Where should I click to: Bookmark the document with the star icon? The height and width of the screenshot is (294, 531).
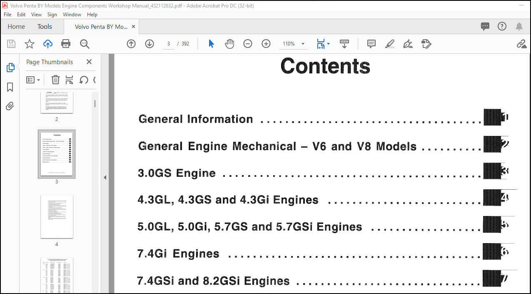coord(30,44)
